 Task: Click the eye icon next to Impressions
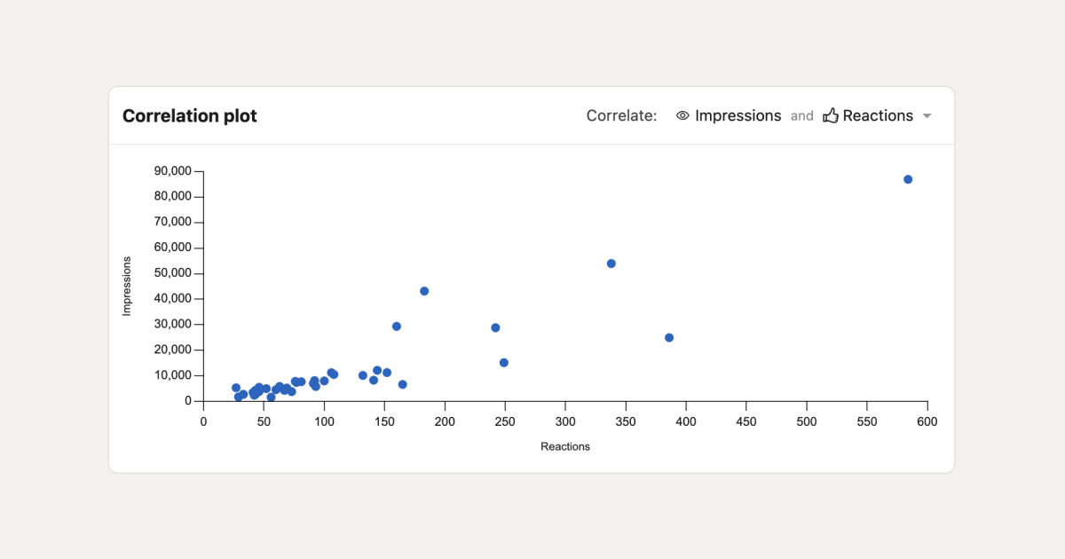(x=682, y=115)
